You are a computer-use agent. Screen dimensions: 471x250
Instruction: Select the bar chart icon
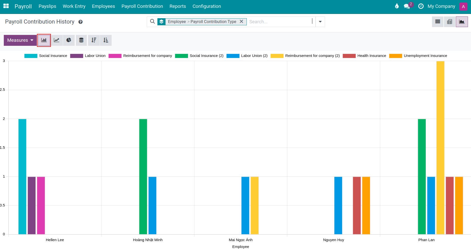44,40
